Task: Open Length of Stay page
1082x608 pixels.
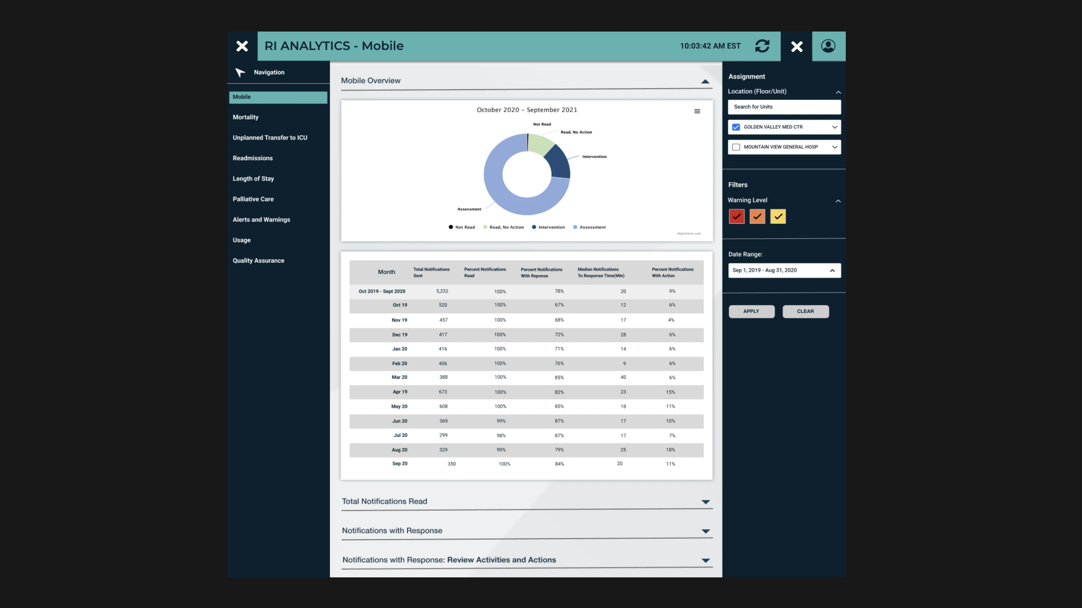Action: pyautogui.click(x=253, y=179)
